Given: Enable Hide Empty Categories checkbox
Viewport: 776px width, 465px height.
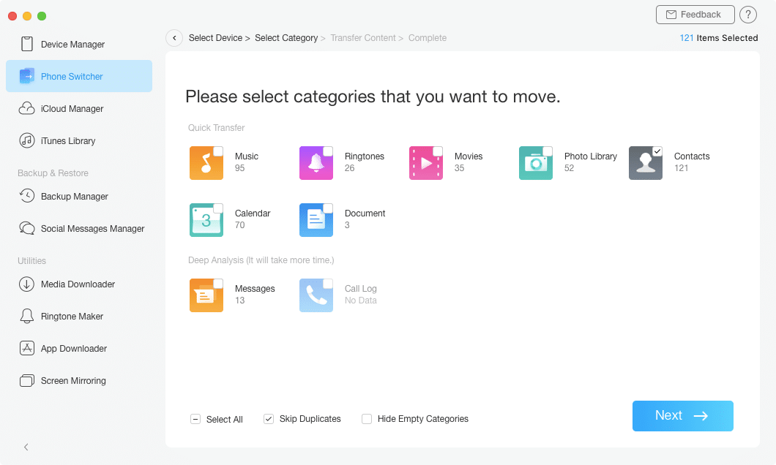Looking at the screenshot, I should (367, 419).
